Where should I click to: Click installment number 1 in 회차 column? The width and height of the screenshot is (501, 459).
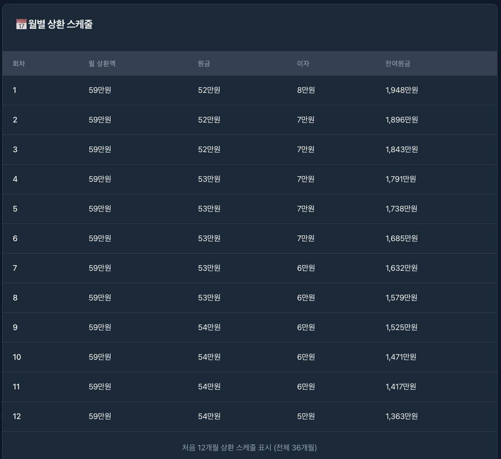pos(14,90)
